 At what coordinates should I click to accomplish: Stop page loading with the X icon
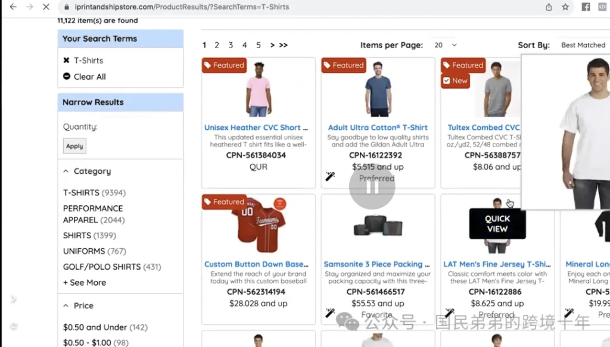click(46, 7)
